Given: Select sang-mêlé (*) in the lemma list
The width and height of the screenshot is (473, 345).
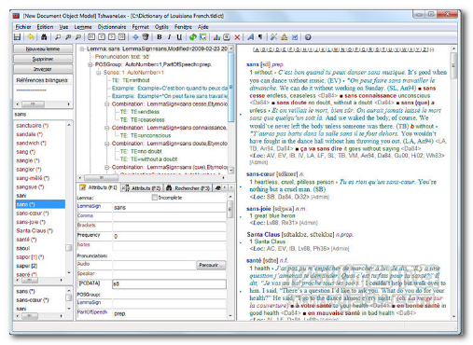Looking at the screenshot, I should coord(33,178).
